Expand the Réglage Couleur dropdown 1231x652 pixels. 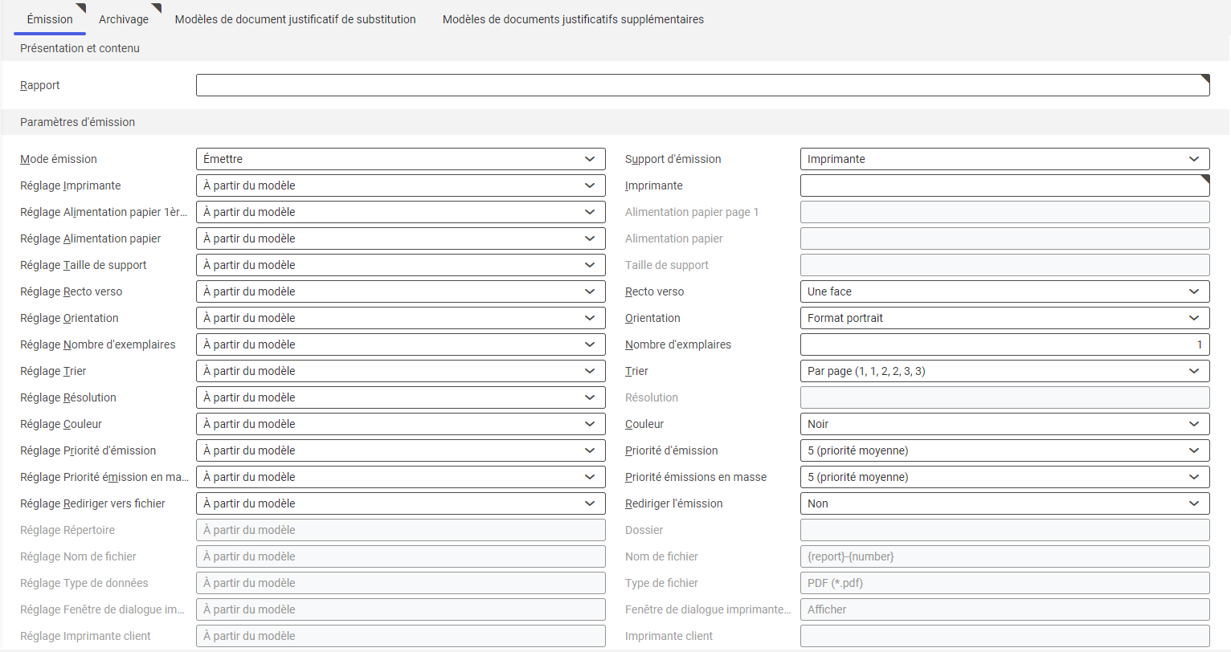[401, 424]
